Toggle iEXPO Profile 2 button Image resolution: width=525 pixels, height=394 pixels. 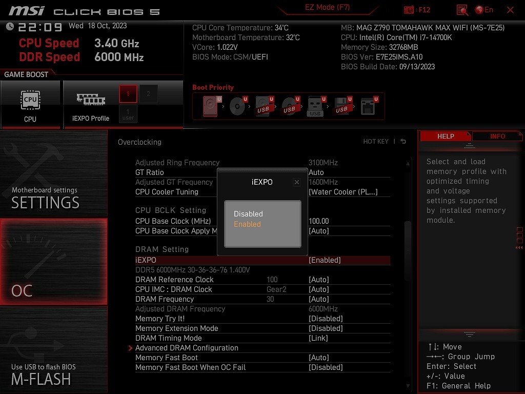tap(149, 94)
